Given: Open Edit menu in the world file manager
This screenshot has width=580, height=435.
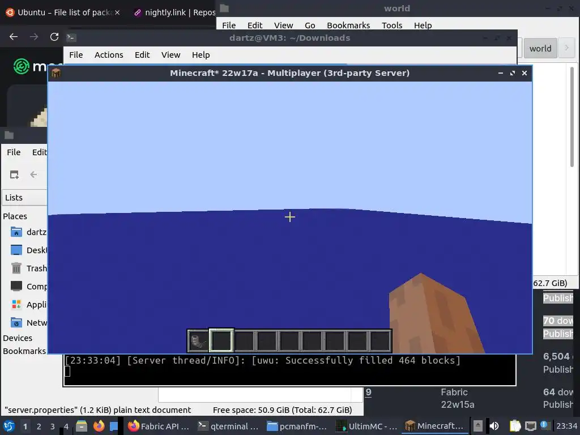Looking at the screenshot, I should pos(255,25).
